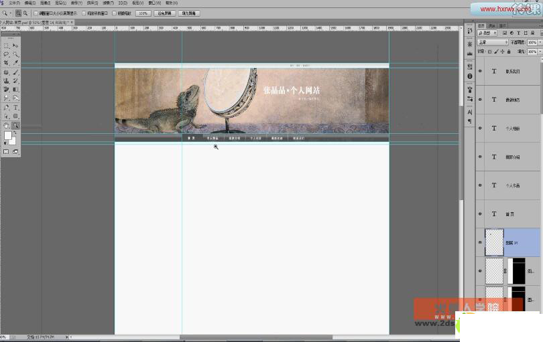Click the 100% zoom button
The height and width of the screenshot is (342, 543).
[x=143, y=13]
